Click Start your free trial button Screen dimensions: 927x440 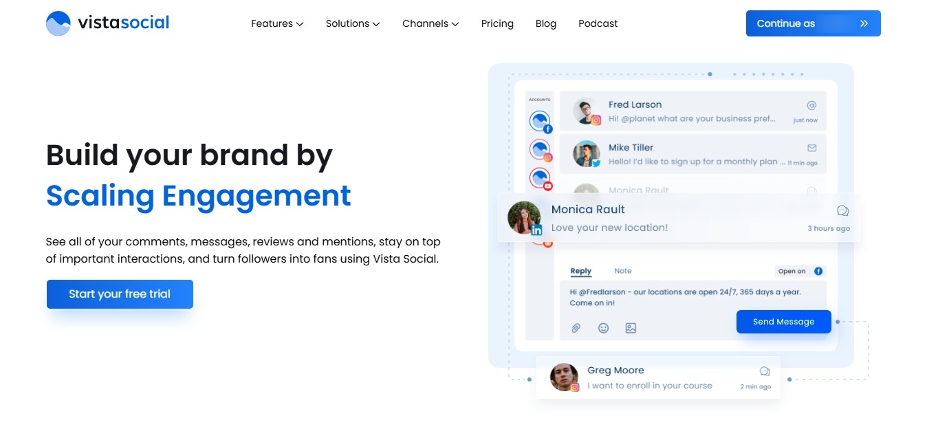pos(120,294)
